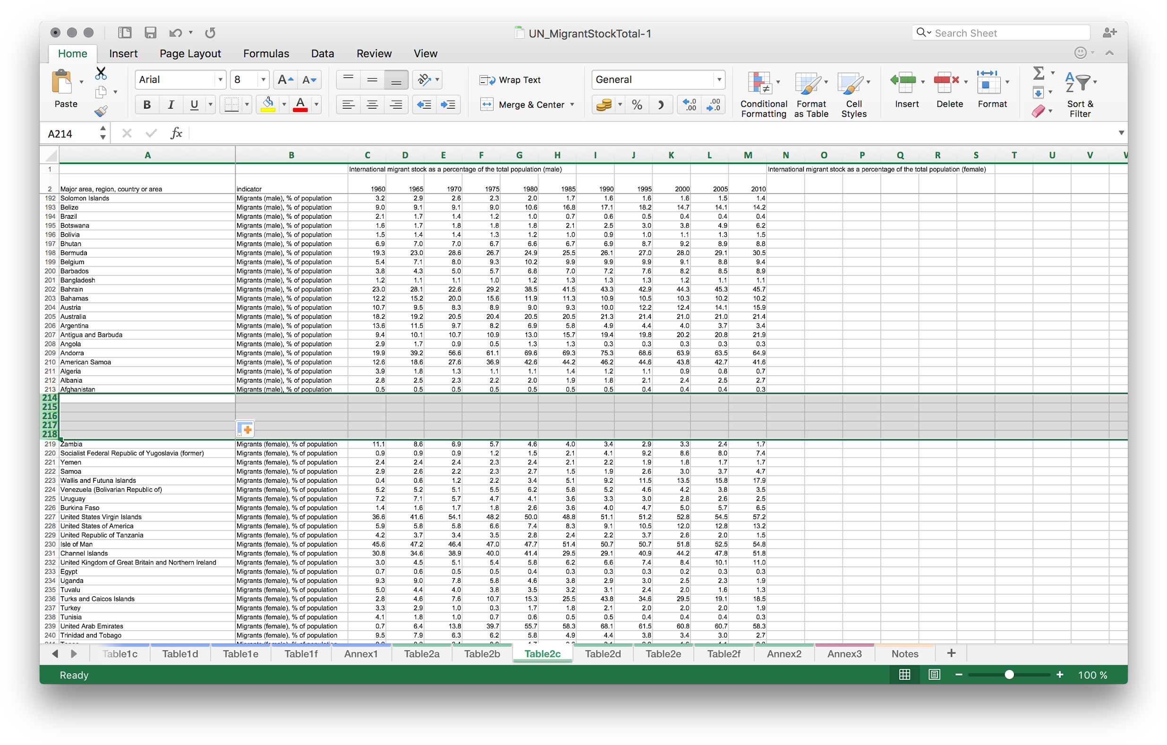Click the Wrap Text button
The width and height of the screenshot is (1167, 745).
[x=511, y=80]
